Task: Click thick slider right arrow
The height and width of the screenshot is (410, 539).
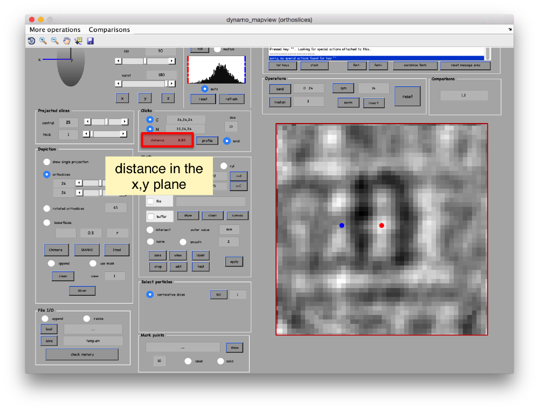Action: 123,134
